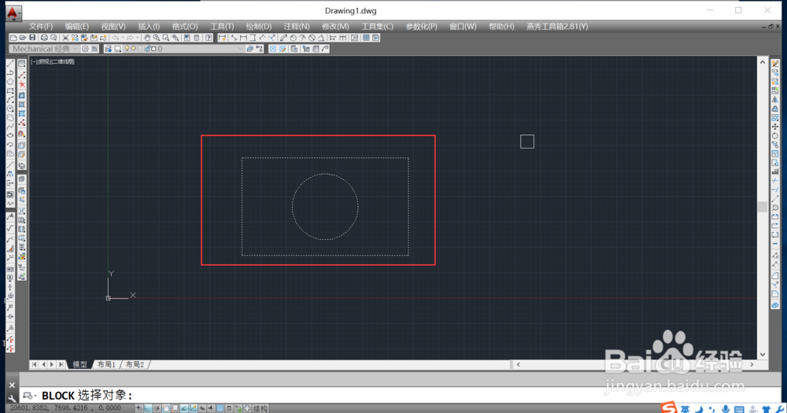
Task: Expand the layer list dropdown showing 0
Action: point(240,49)
